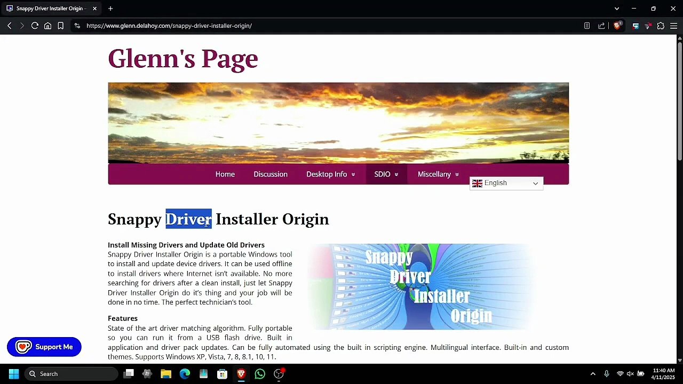Click the microphone tray icon
The width and height of the screenshot is (683, 384).
click(x=607, y=374)
